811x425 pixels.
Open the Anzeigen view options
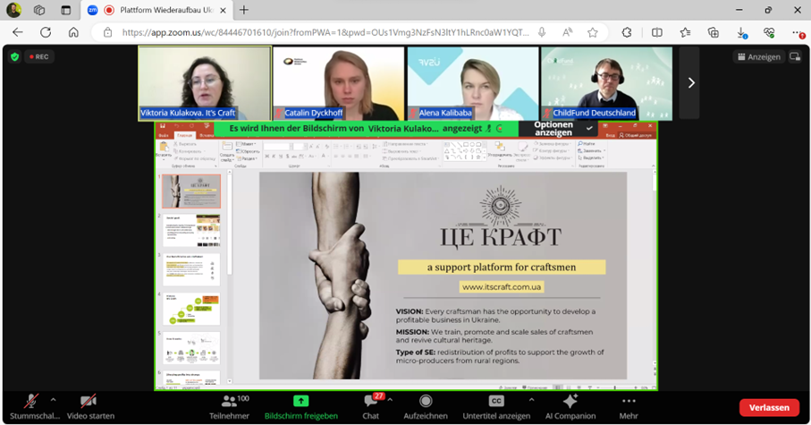[759, 57]
